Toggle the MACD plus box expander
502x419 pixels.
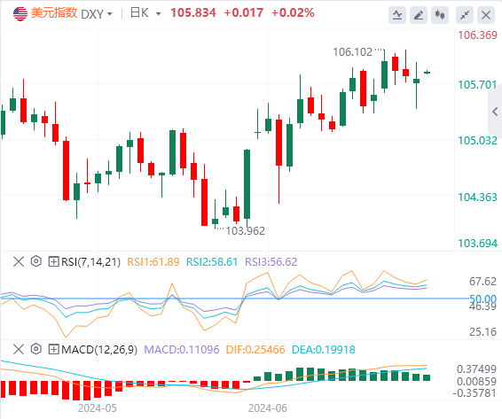click(53, 349)
